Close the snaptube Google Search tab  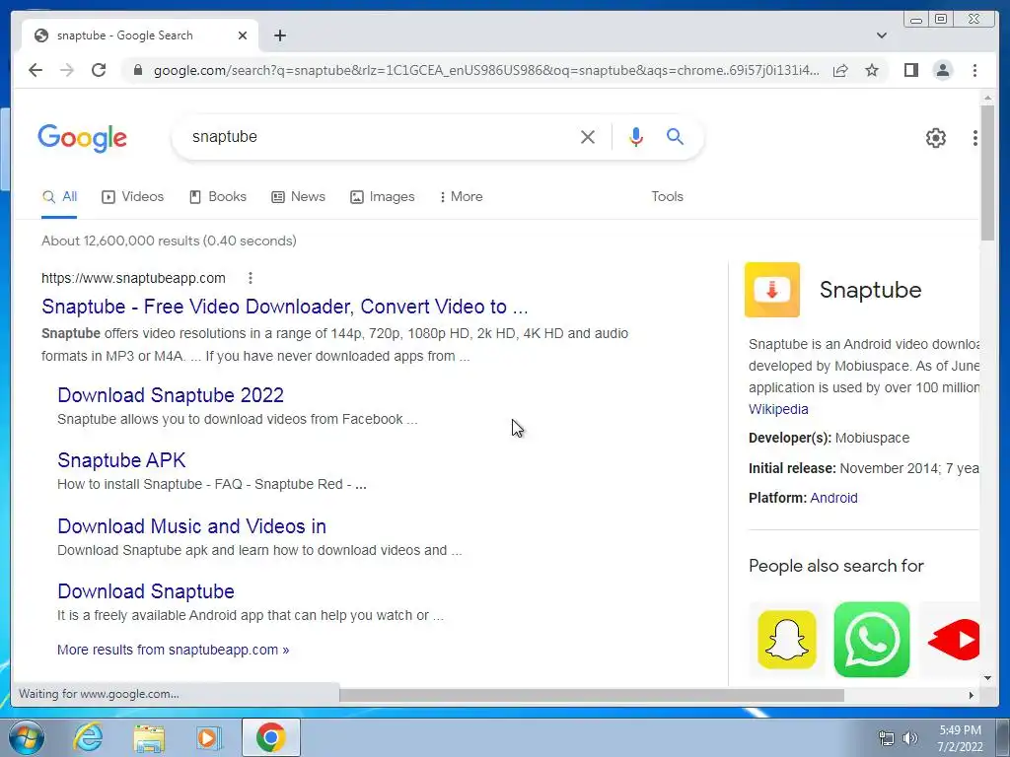click(x=243, y=35)
